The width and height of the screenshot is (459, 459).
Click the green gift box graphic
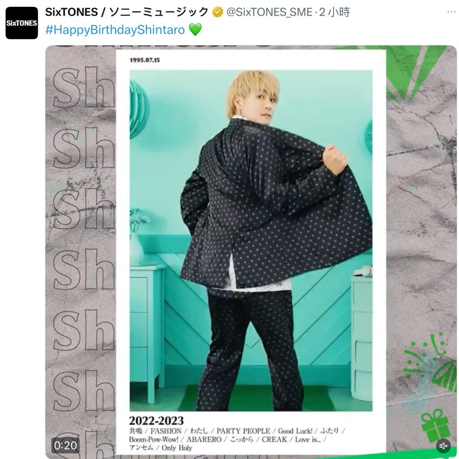(435, 425)
